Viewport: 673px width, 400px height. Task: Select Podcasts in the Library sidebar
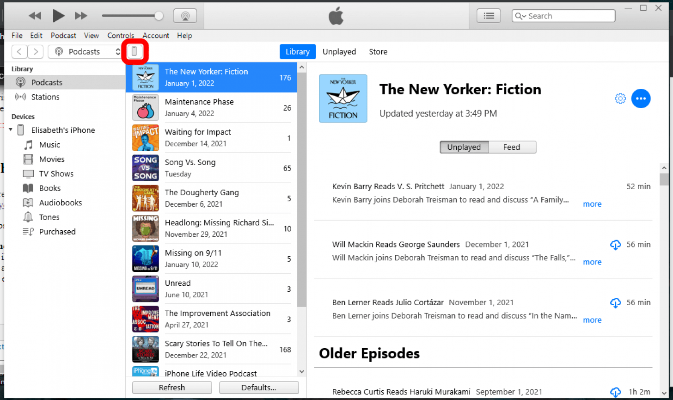tap(65, 82)
